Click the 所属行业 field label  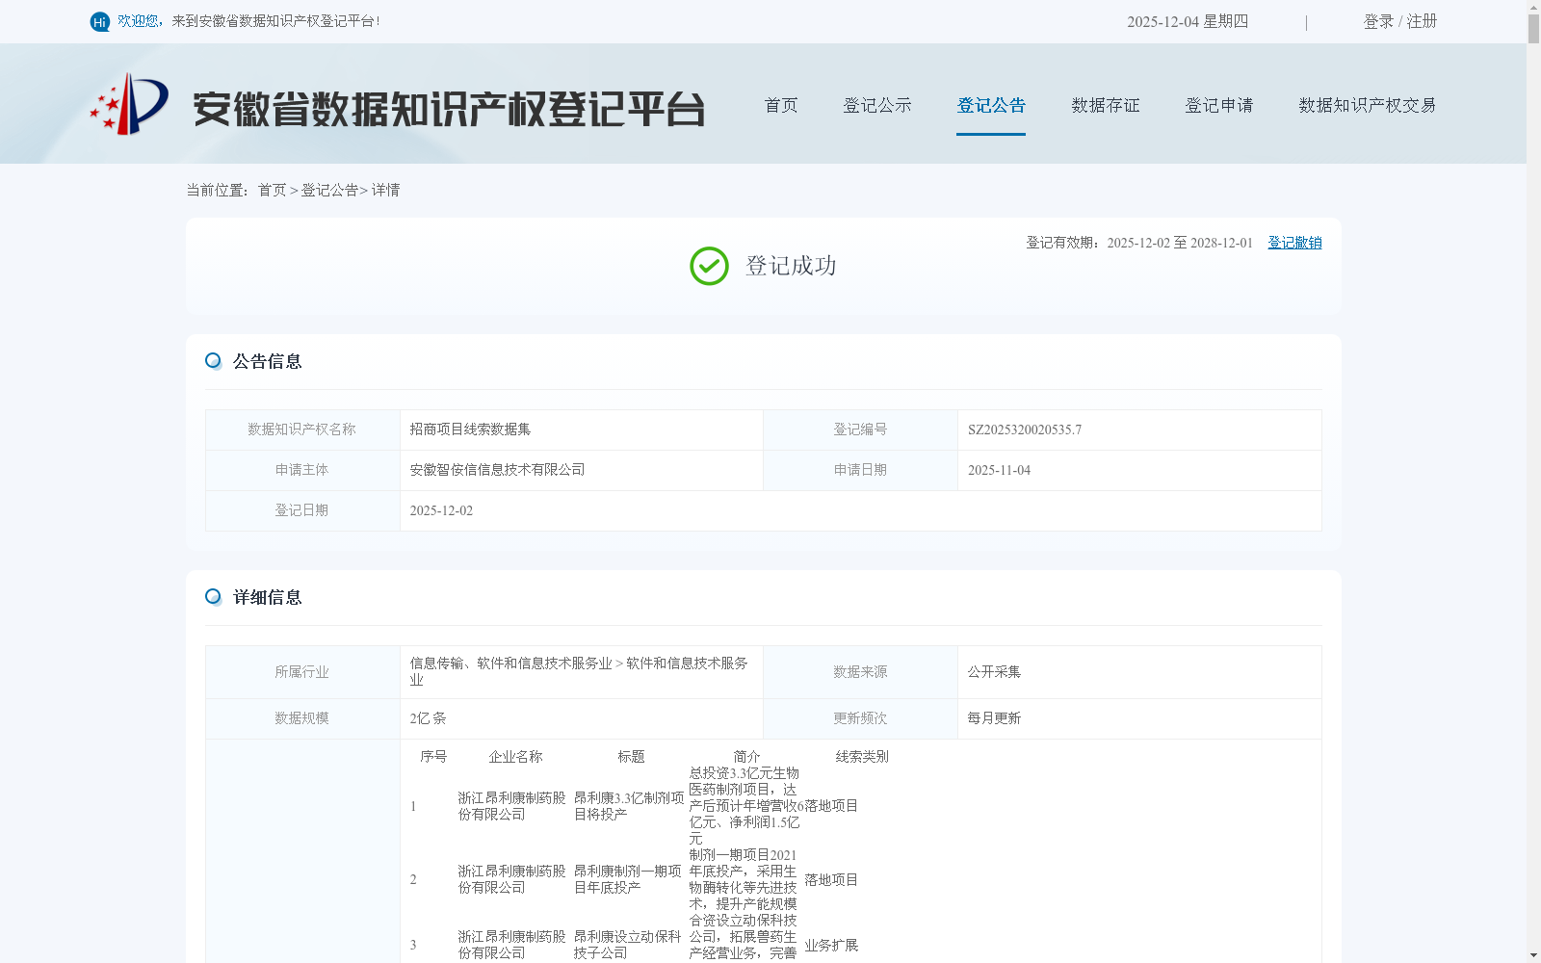point(301,672)
